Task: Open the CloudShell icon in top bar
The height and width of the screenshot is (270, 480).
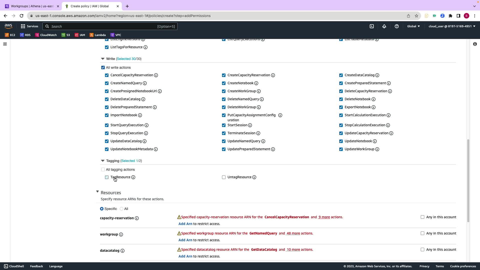Action: pos(372,26)
